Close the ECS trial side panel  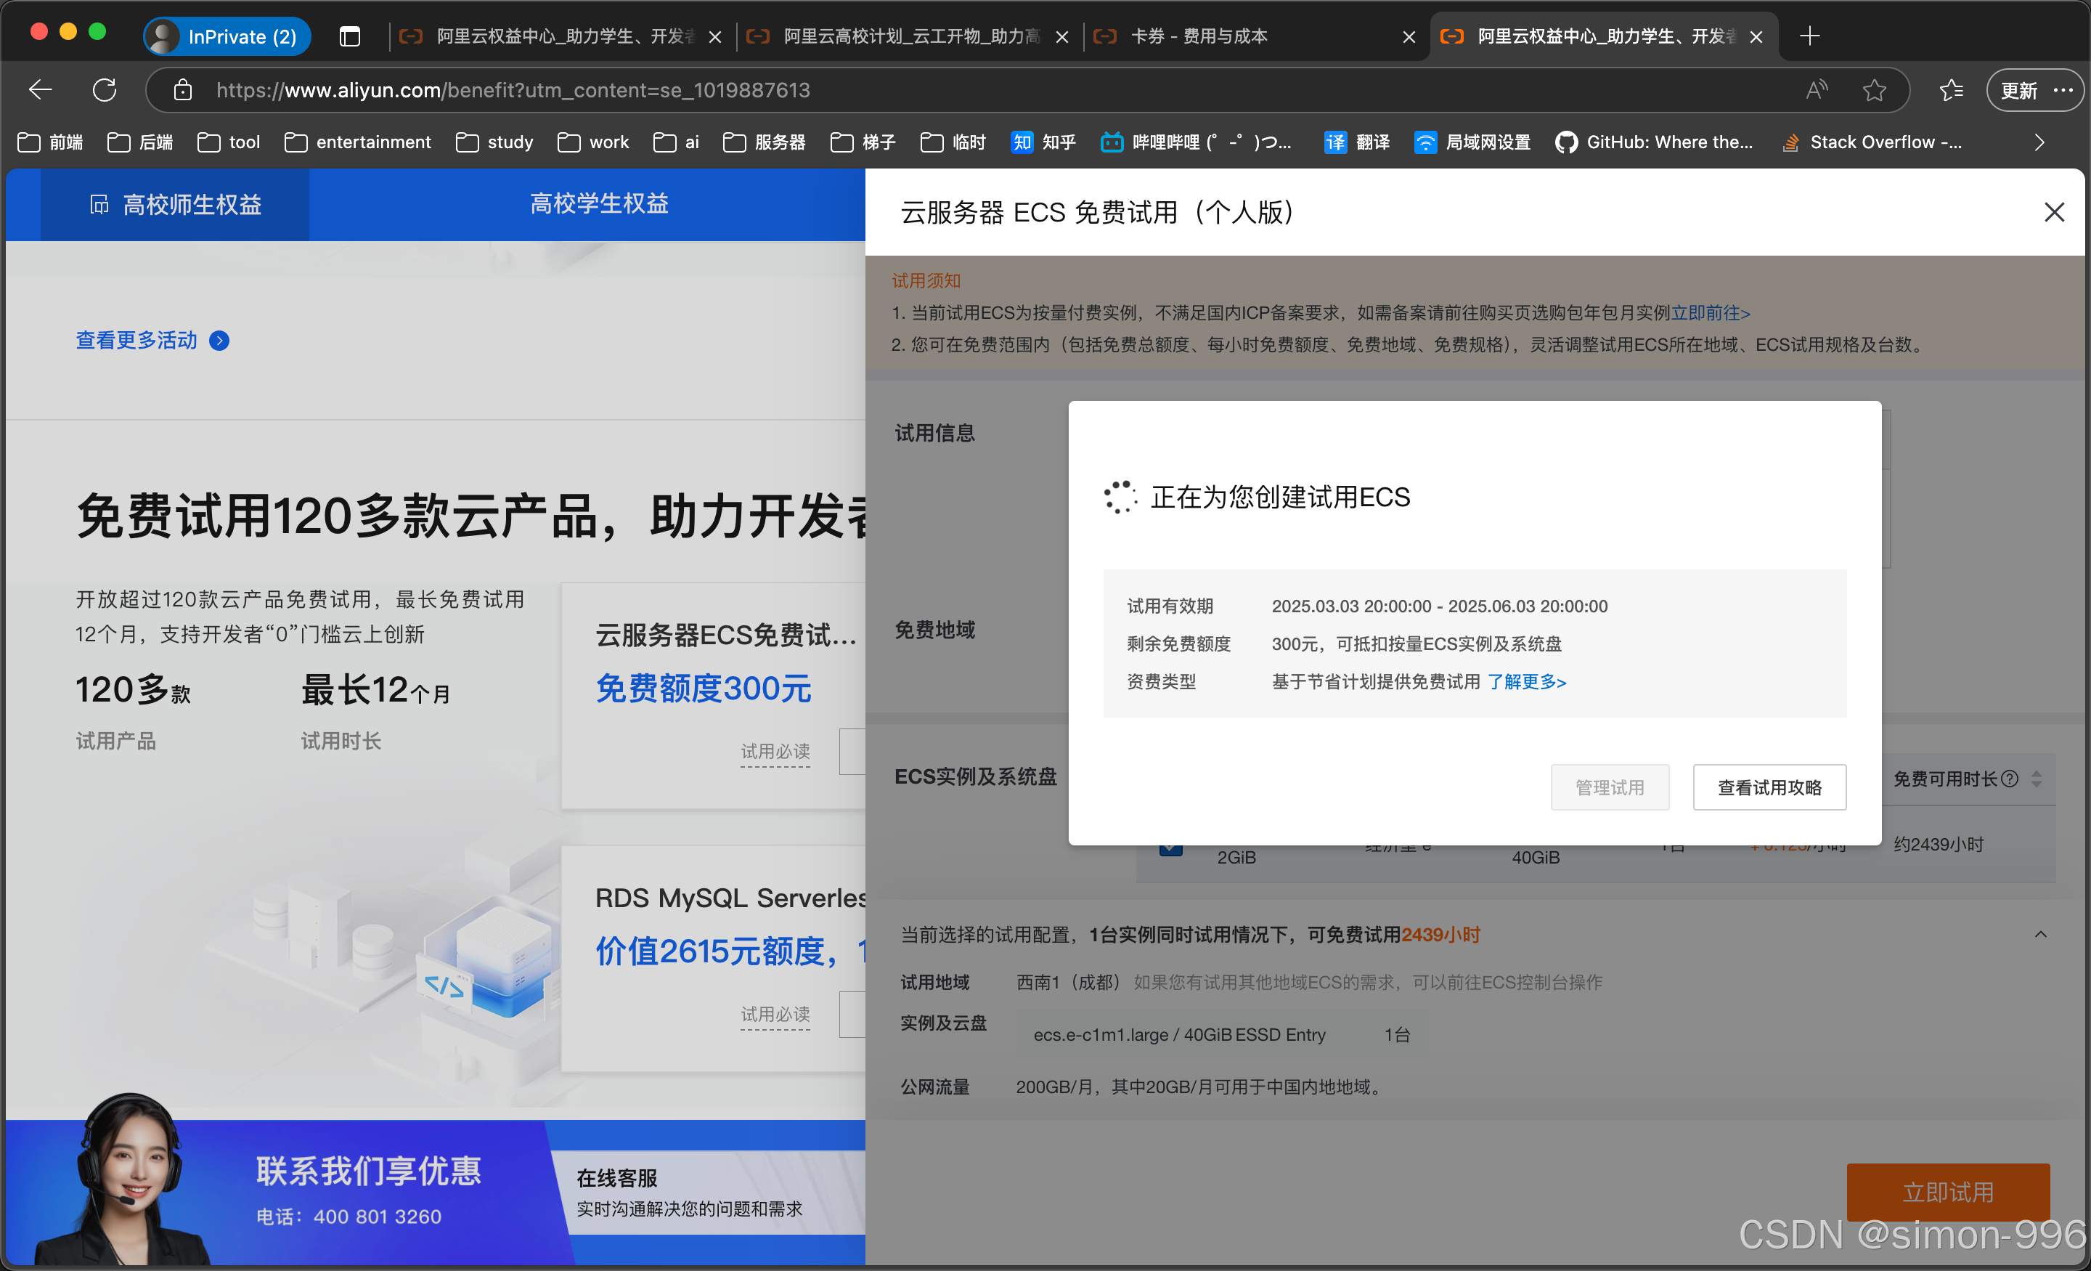click(x=2054, y=211)
